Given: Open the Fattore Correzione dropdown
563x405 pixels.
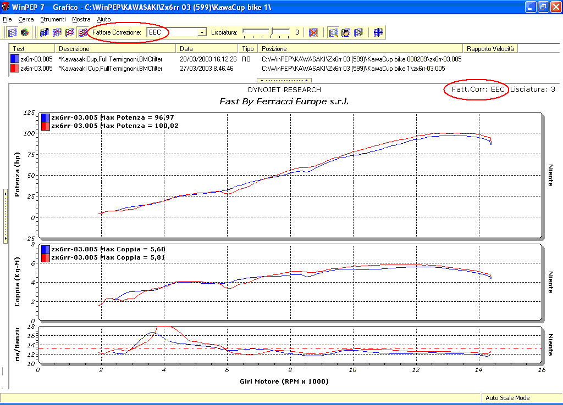Looking at the screenshot, I should (202, 32).
